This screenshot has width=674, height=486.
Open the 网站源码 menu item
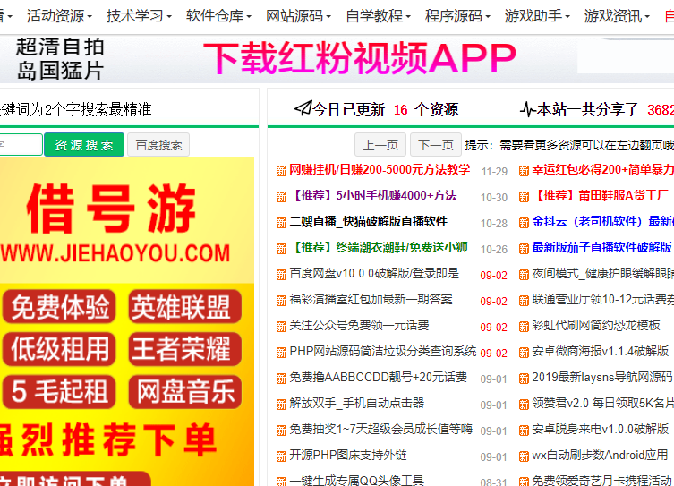pos(299,16)
